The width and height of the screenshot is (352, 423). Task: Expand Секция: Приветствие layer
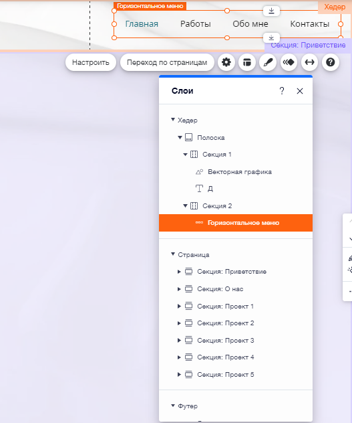(x=179, y=272)
